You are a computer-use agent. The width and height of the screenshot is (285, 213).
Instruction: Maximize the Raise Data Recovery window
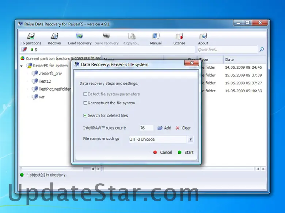pyautogui.click(x=247, y=23)
